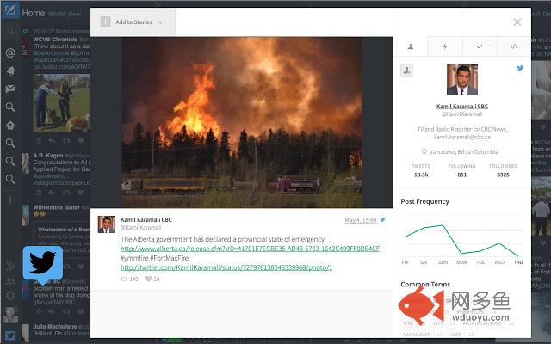This screenshot has height=344, width=551.
Task: Click reply icon under A.R. Kagan tweet
Action: click(x=52, y=193)
